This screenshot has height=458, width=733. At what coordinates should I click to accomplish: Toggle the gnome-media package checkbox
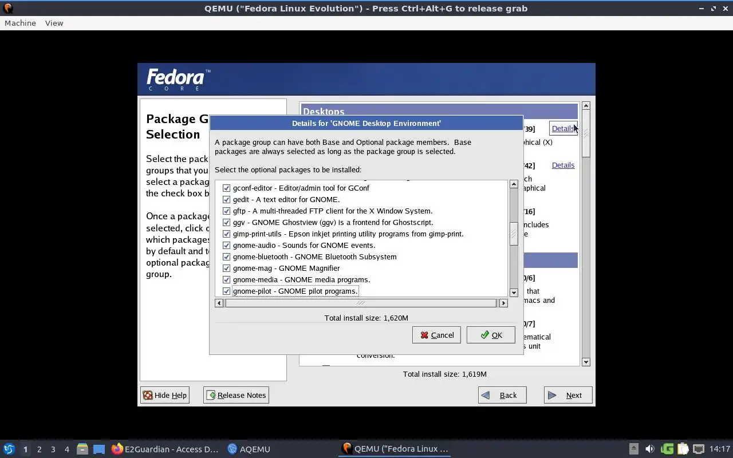(x=226, y=279)
